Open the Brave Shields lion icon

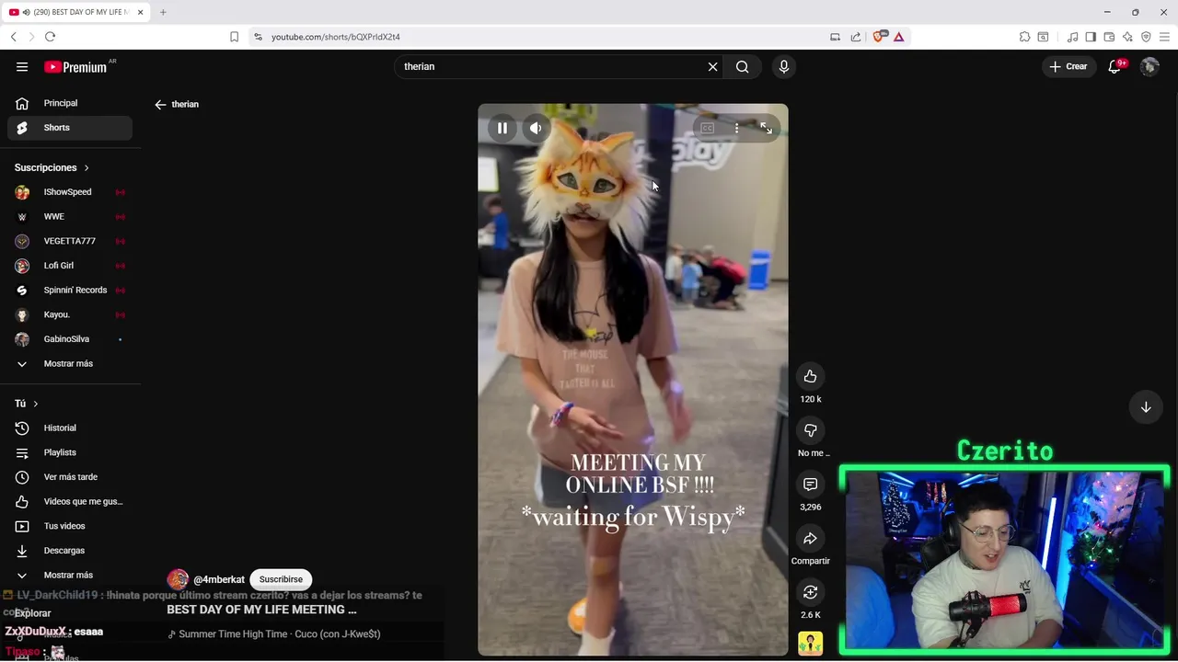(878, 37)
